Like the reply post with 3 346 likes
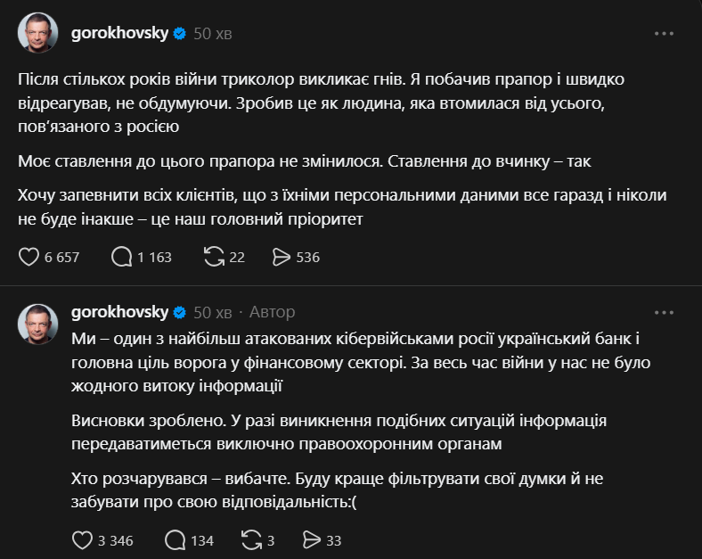Screen dimensions: 702x559 (81, 539)
